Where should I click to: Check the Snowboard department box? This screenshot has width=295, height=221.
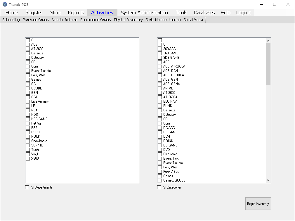tap(28, 141)
